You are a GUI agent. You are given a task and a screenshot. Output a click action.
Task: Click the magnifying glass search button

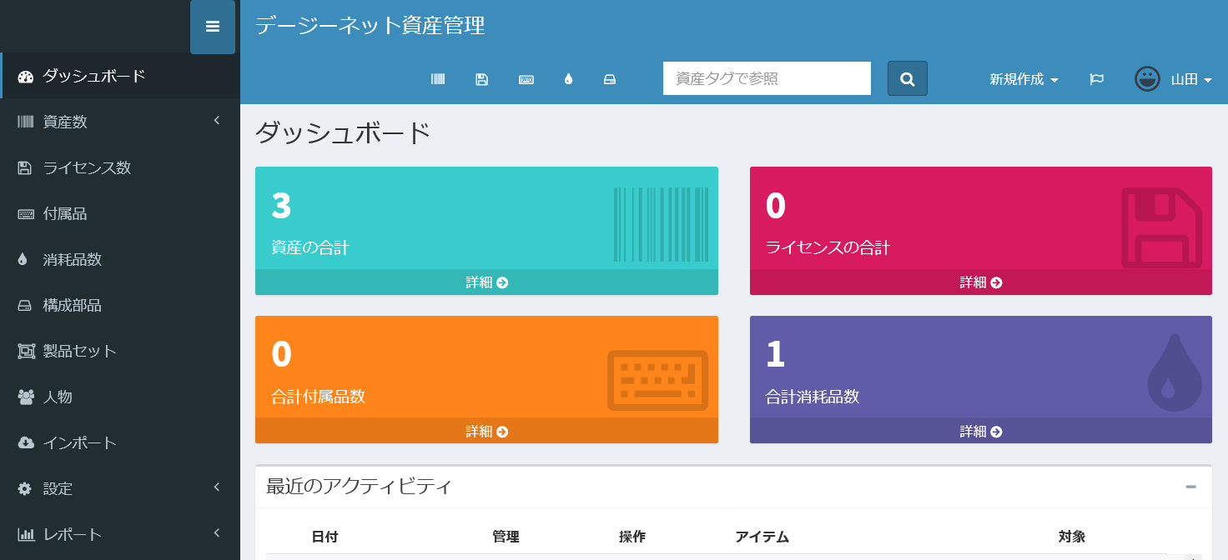(907, 79)
